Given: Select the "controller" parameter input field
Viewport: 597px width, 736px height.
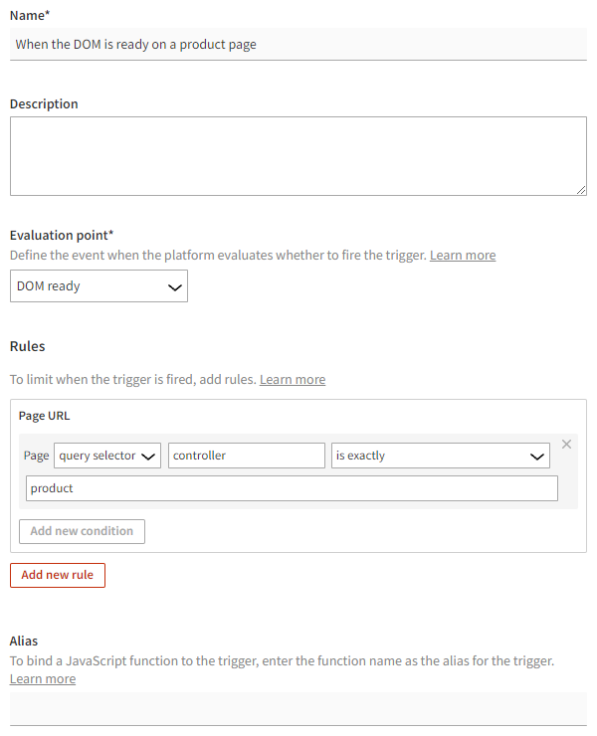Looking at the screenshot, I should click(x=247, y=456).
